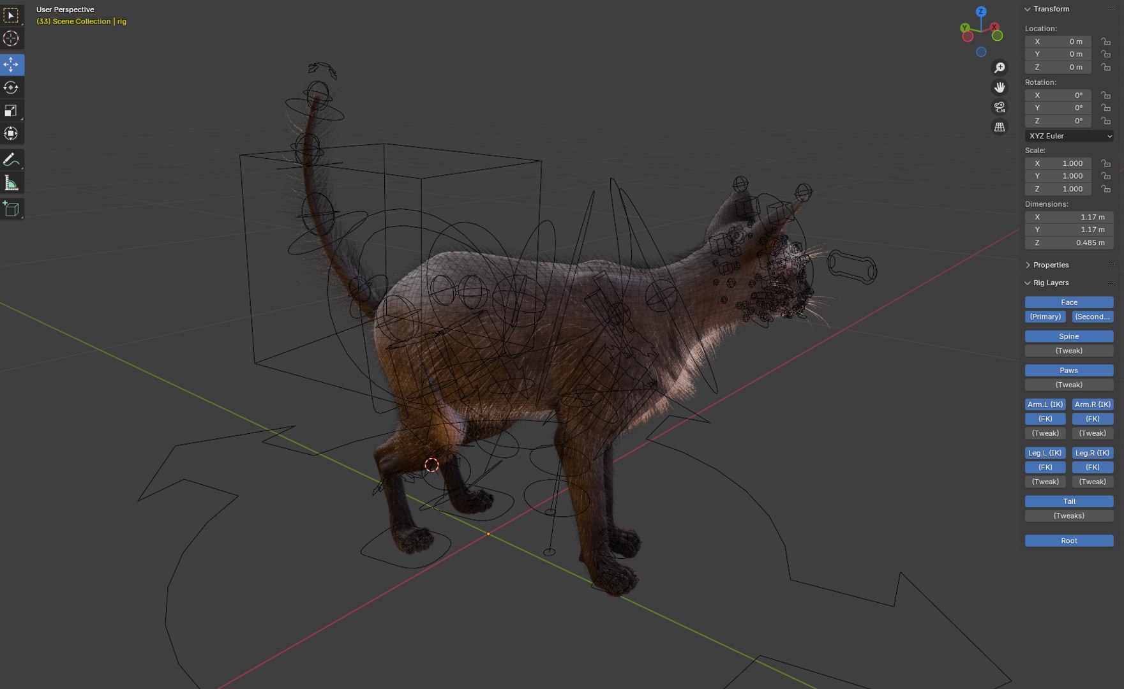Toggle the Root rig layer
The height and width of the screenshot is (689, 1124).
point(1069,541)
